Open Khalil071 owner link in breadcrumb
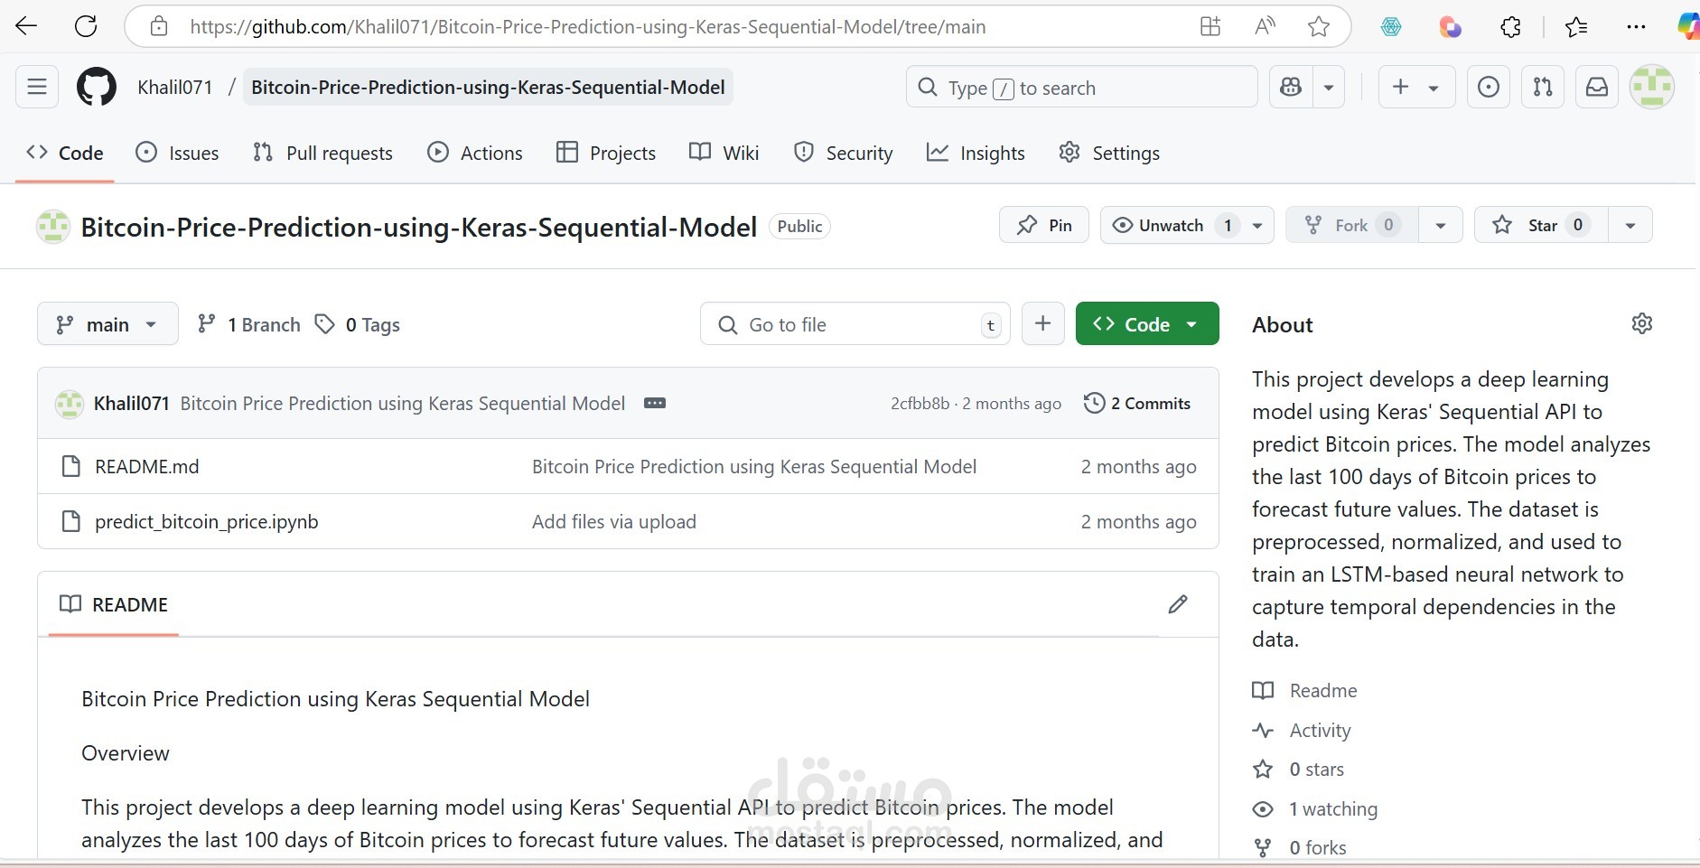Image resolution: width=1700 pixels, height=868 pixels. pos(175,88)
